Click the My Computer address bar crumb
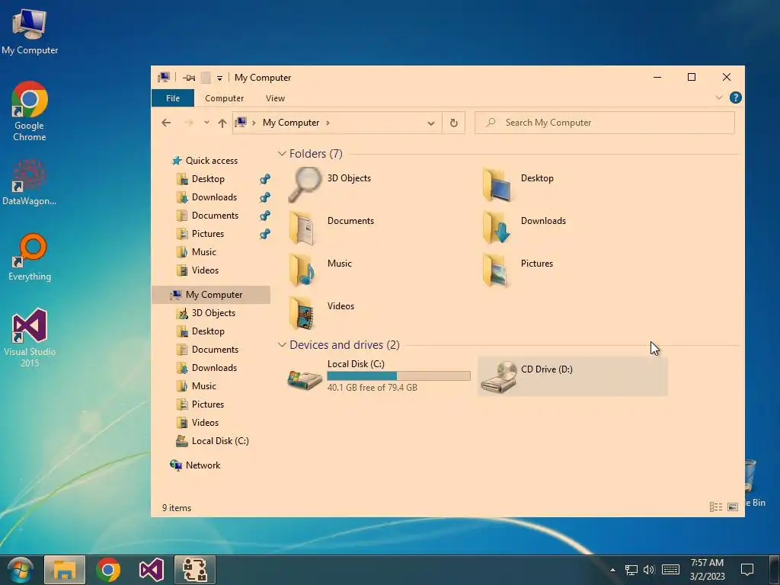Image resolution: width=780 pixels, height=585 pixels. click(x=291, y=123)
